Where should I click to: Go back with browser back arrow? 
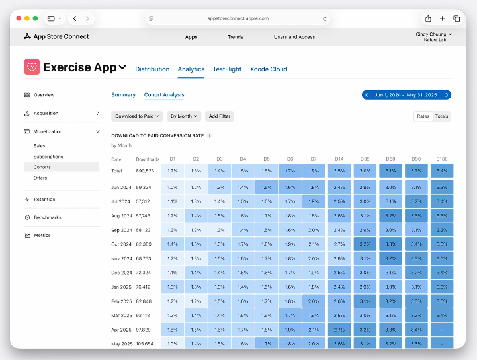tap(75, 18)
